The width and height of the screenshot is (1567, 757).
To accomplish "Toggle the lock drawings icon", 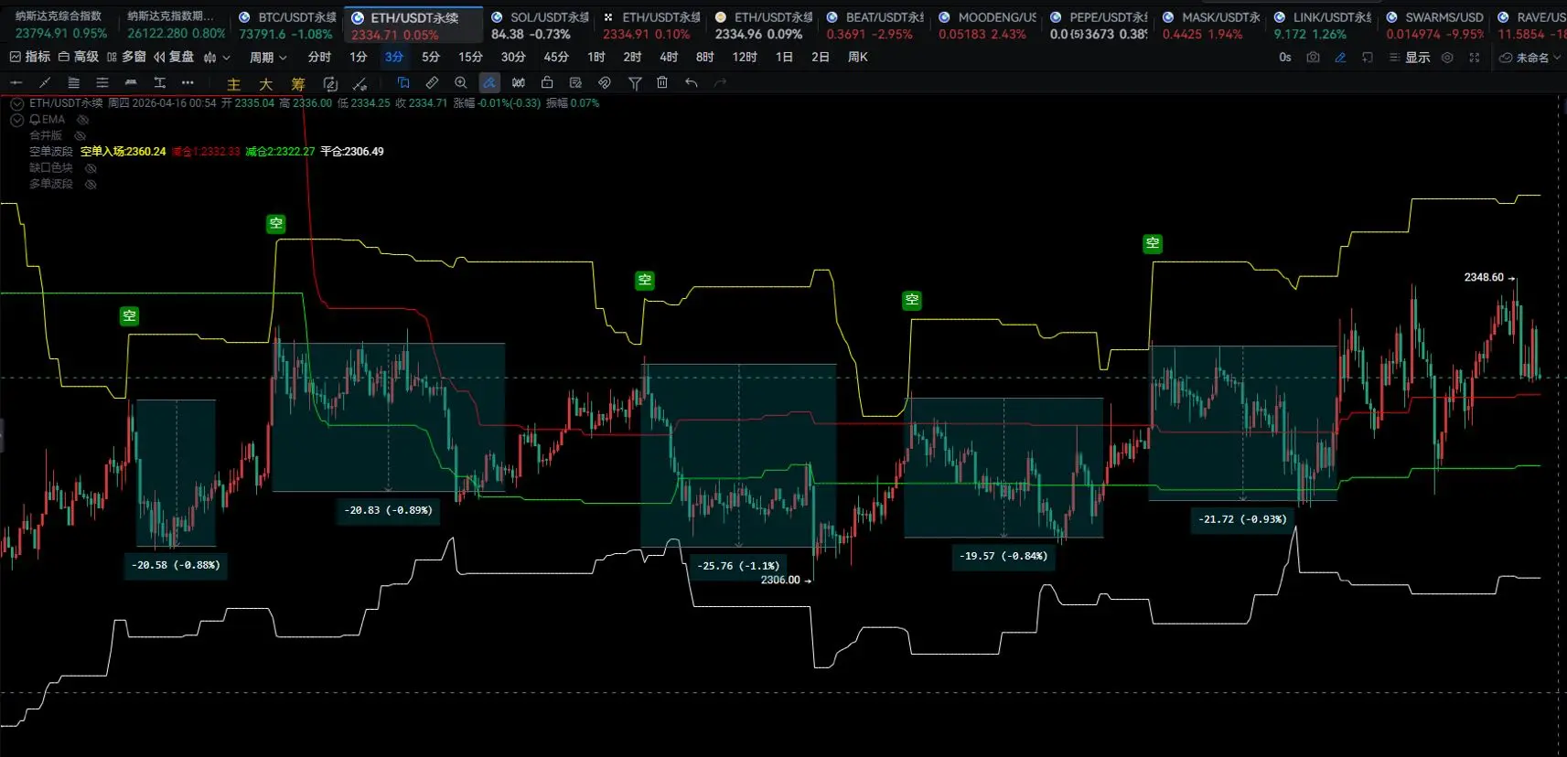I will [x=547, y=83].
